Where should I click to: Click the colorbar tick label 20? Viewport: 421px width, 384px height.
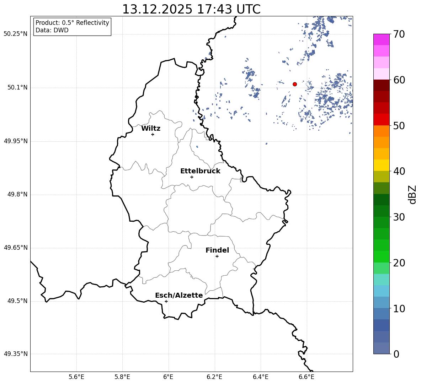[399, 263]
